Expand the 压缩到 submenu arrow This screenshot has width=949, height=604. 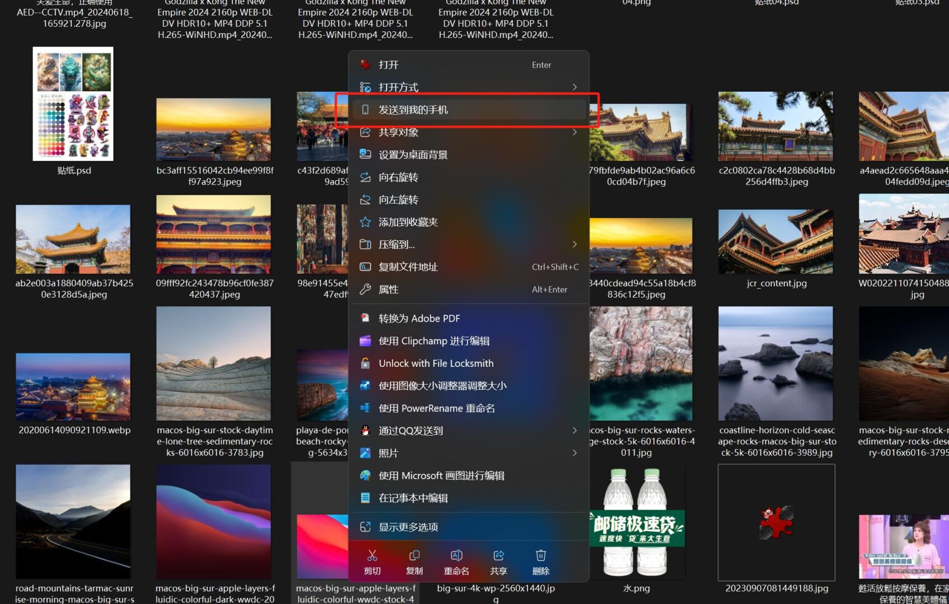pos(574,244)
